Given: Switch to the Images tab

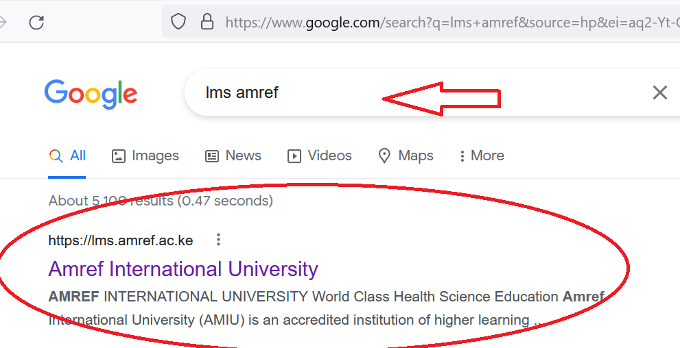Looking at the screenshot, I should point(145,156).
